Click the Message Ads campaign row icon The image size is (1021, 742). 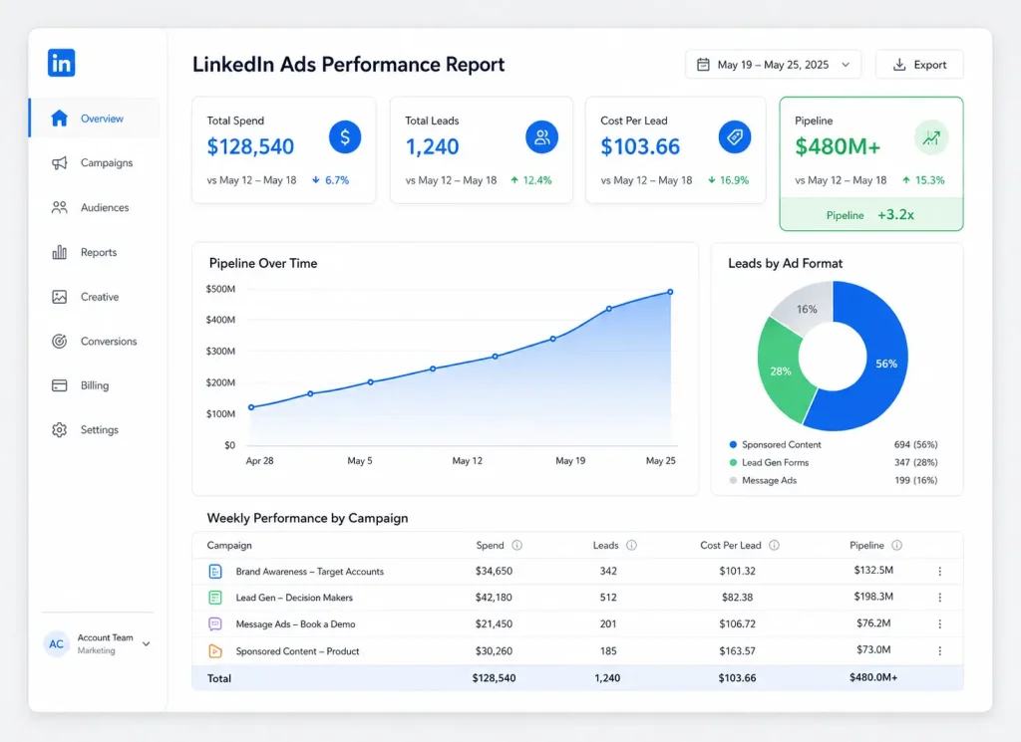pos(215,623)
